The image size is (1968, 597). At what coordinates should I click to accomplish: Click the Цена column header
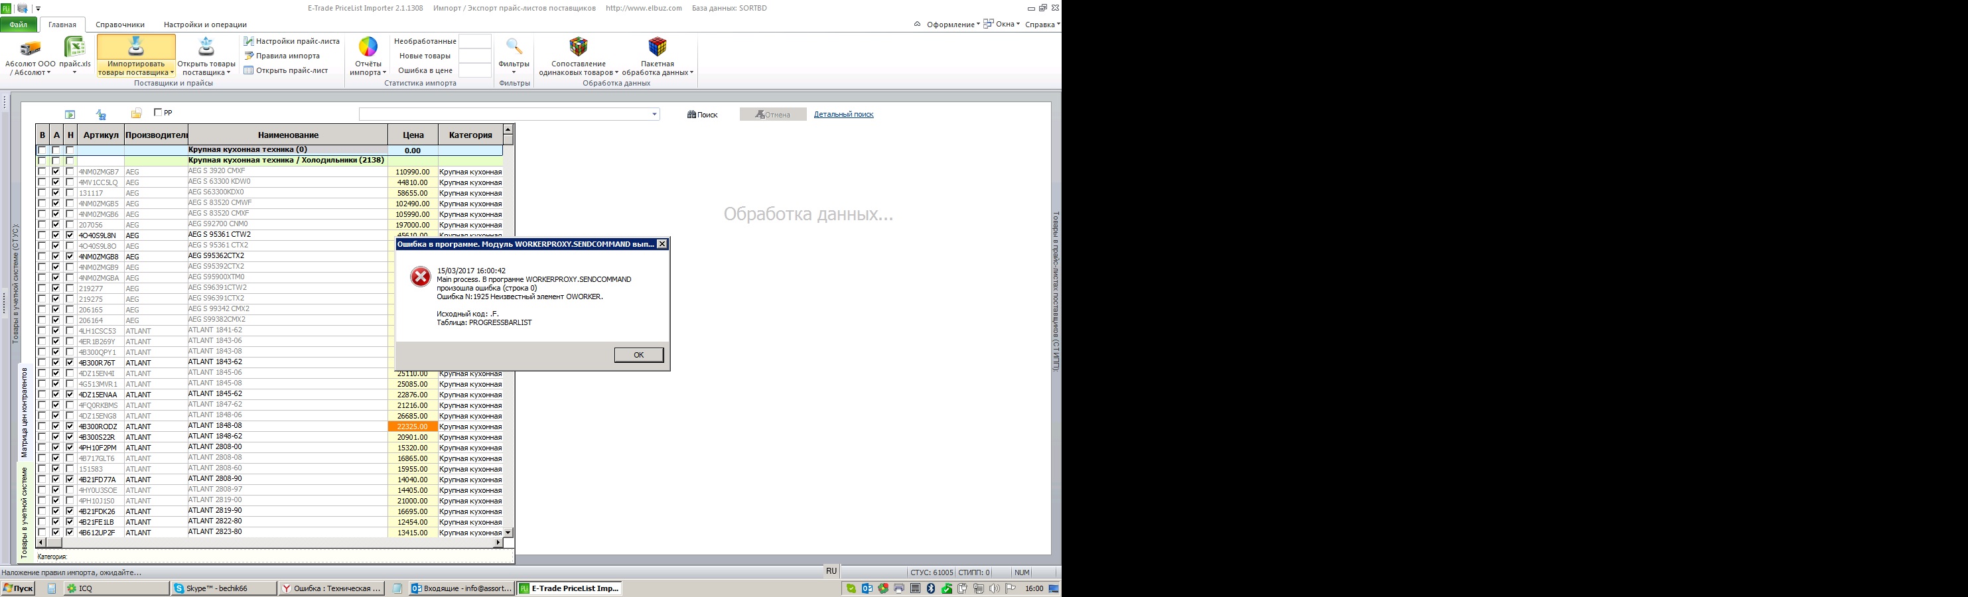pyautogui.click(x=413, y=135)
